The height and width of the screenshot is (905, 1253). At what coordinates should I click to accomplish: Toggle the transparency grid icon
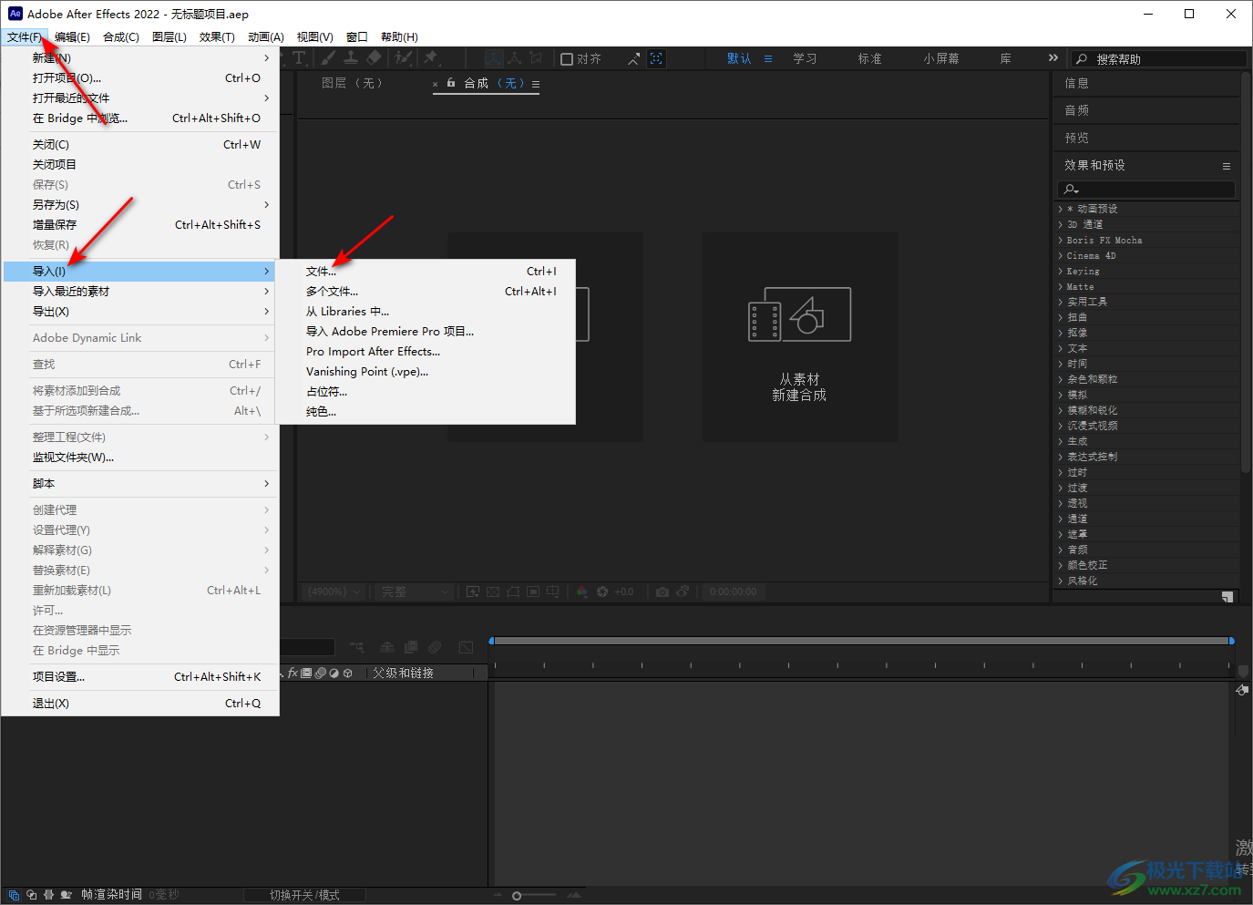point(493,591)
